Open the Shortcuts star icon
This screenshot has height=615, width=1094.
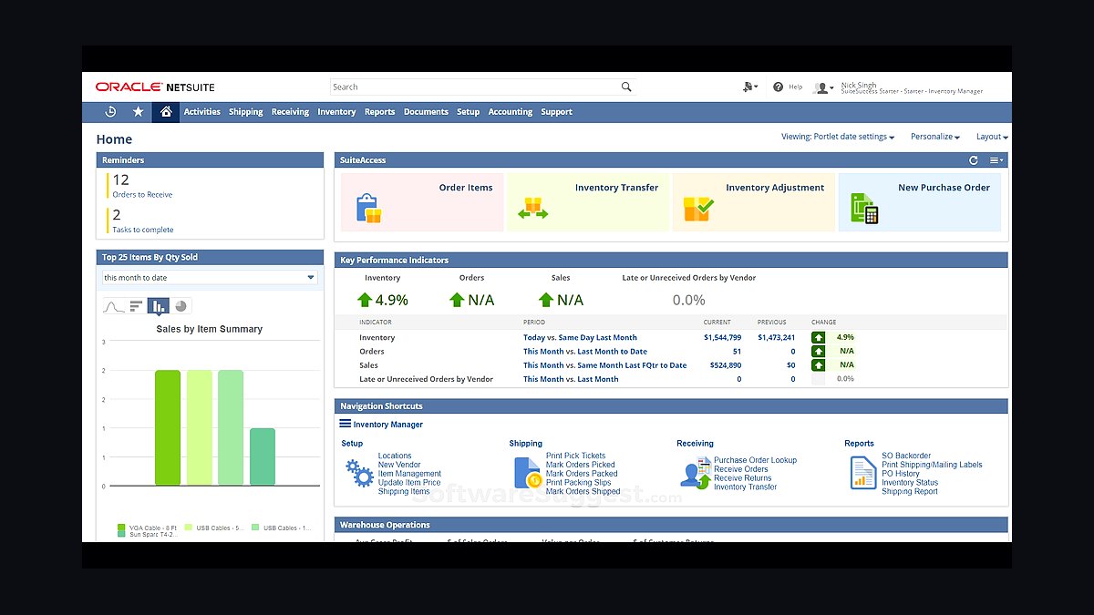139,112
